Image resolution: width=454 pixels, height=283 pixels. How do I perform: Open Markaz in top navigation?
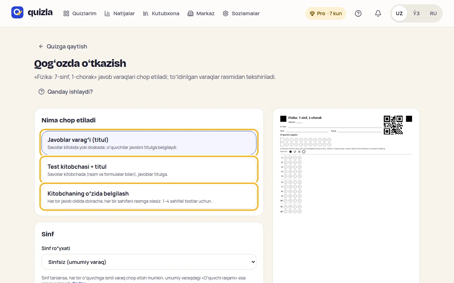point(201,13)
